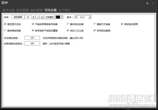The height and width of the screenshot is (110, 158).
Task: Click the 微软雅黑 font name button
Action: click(x=18, y=17)
